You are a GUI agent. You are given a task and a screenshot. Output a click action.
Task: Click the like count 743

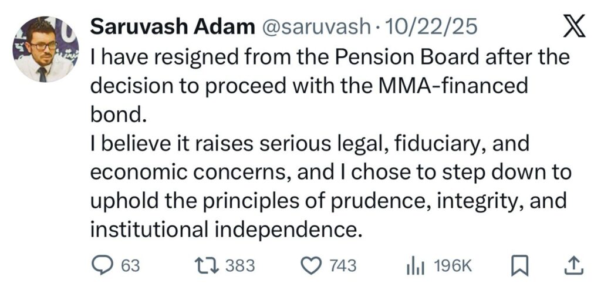click(343, 266)
